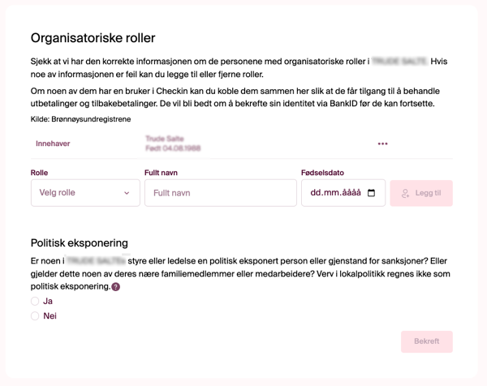The height and width of the screenshot is (386, 487).
Task: Click the Organisatoriske roller heading
Action: pos(93,38)
